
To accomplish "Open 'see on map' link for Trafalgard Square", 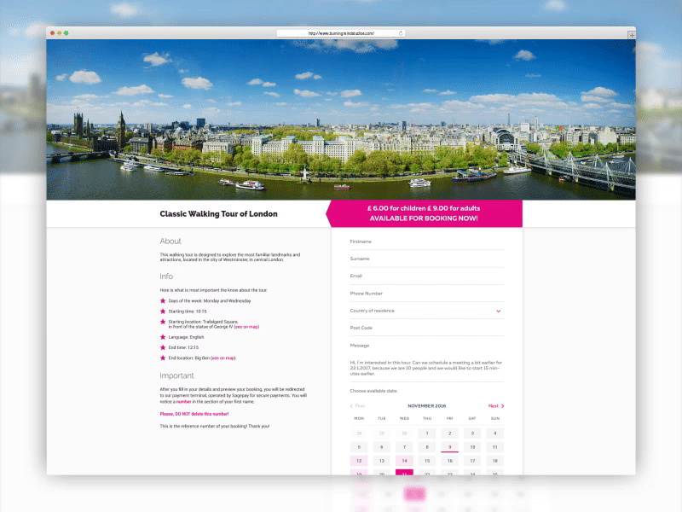I will click(x=247, y=328).
